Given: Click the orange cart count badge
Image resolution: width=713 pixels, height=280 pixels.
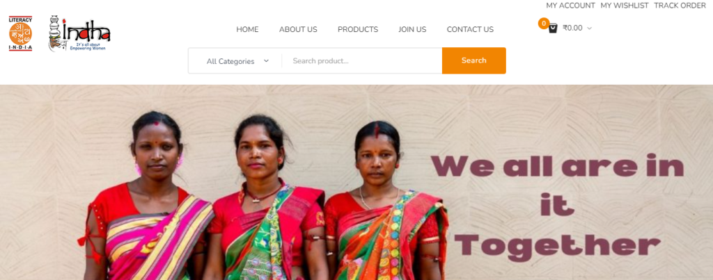Looking at the screenshot, I should tap(543, 24).
